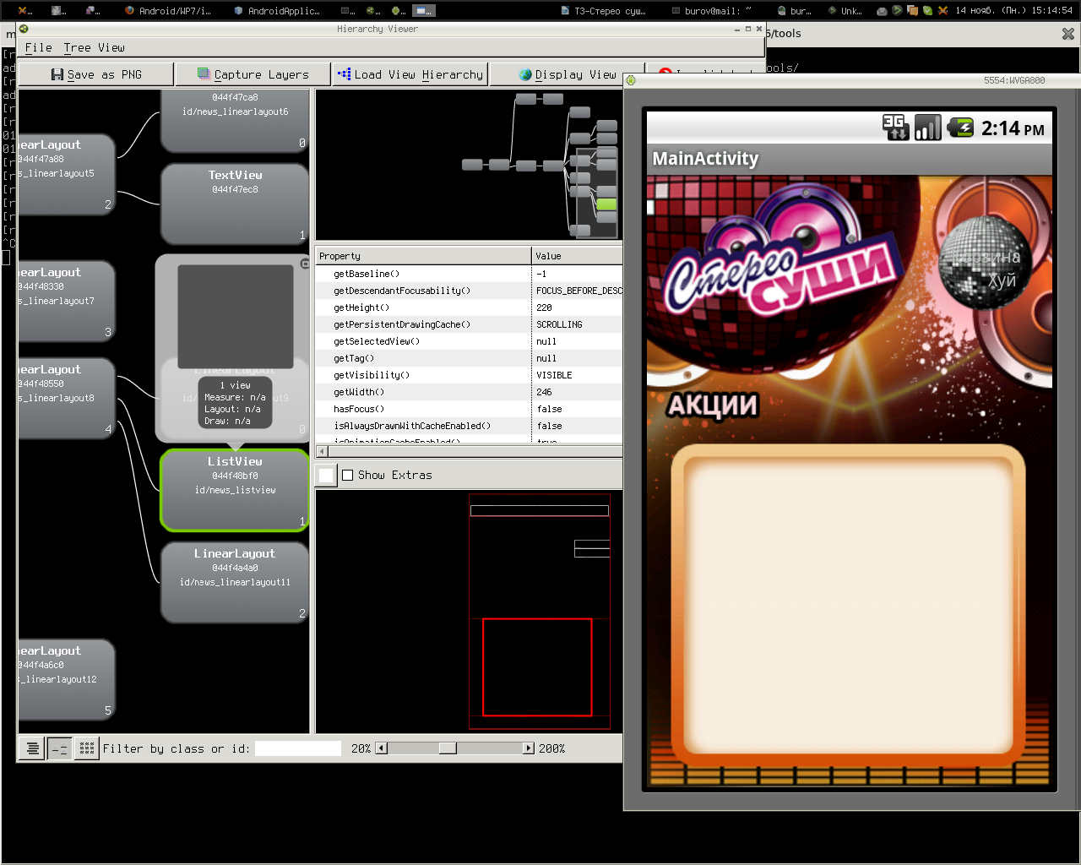Open the Tree View menu
The height and width of the screenshot is (865, 1081).
pyautogui.click(x=94, y=48)
